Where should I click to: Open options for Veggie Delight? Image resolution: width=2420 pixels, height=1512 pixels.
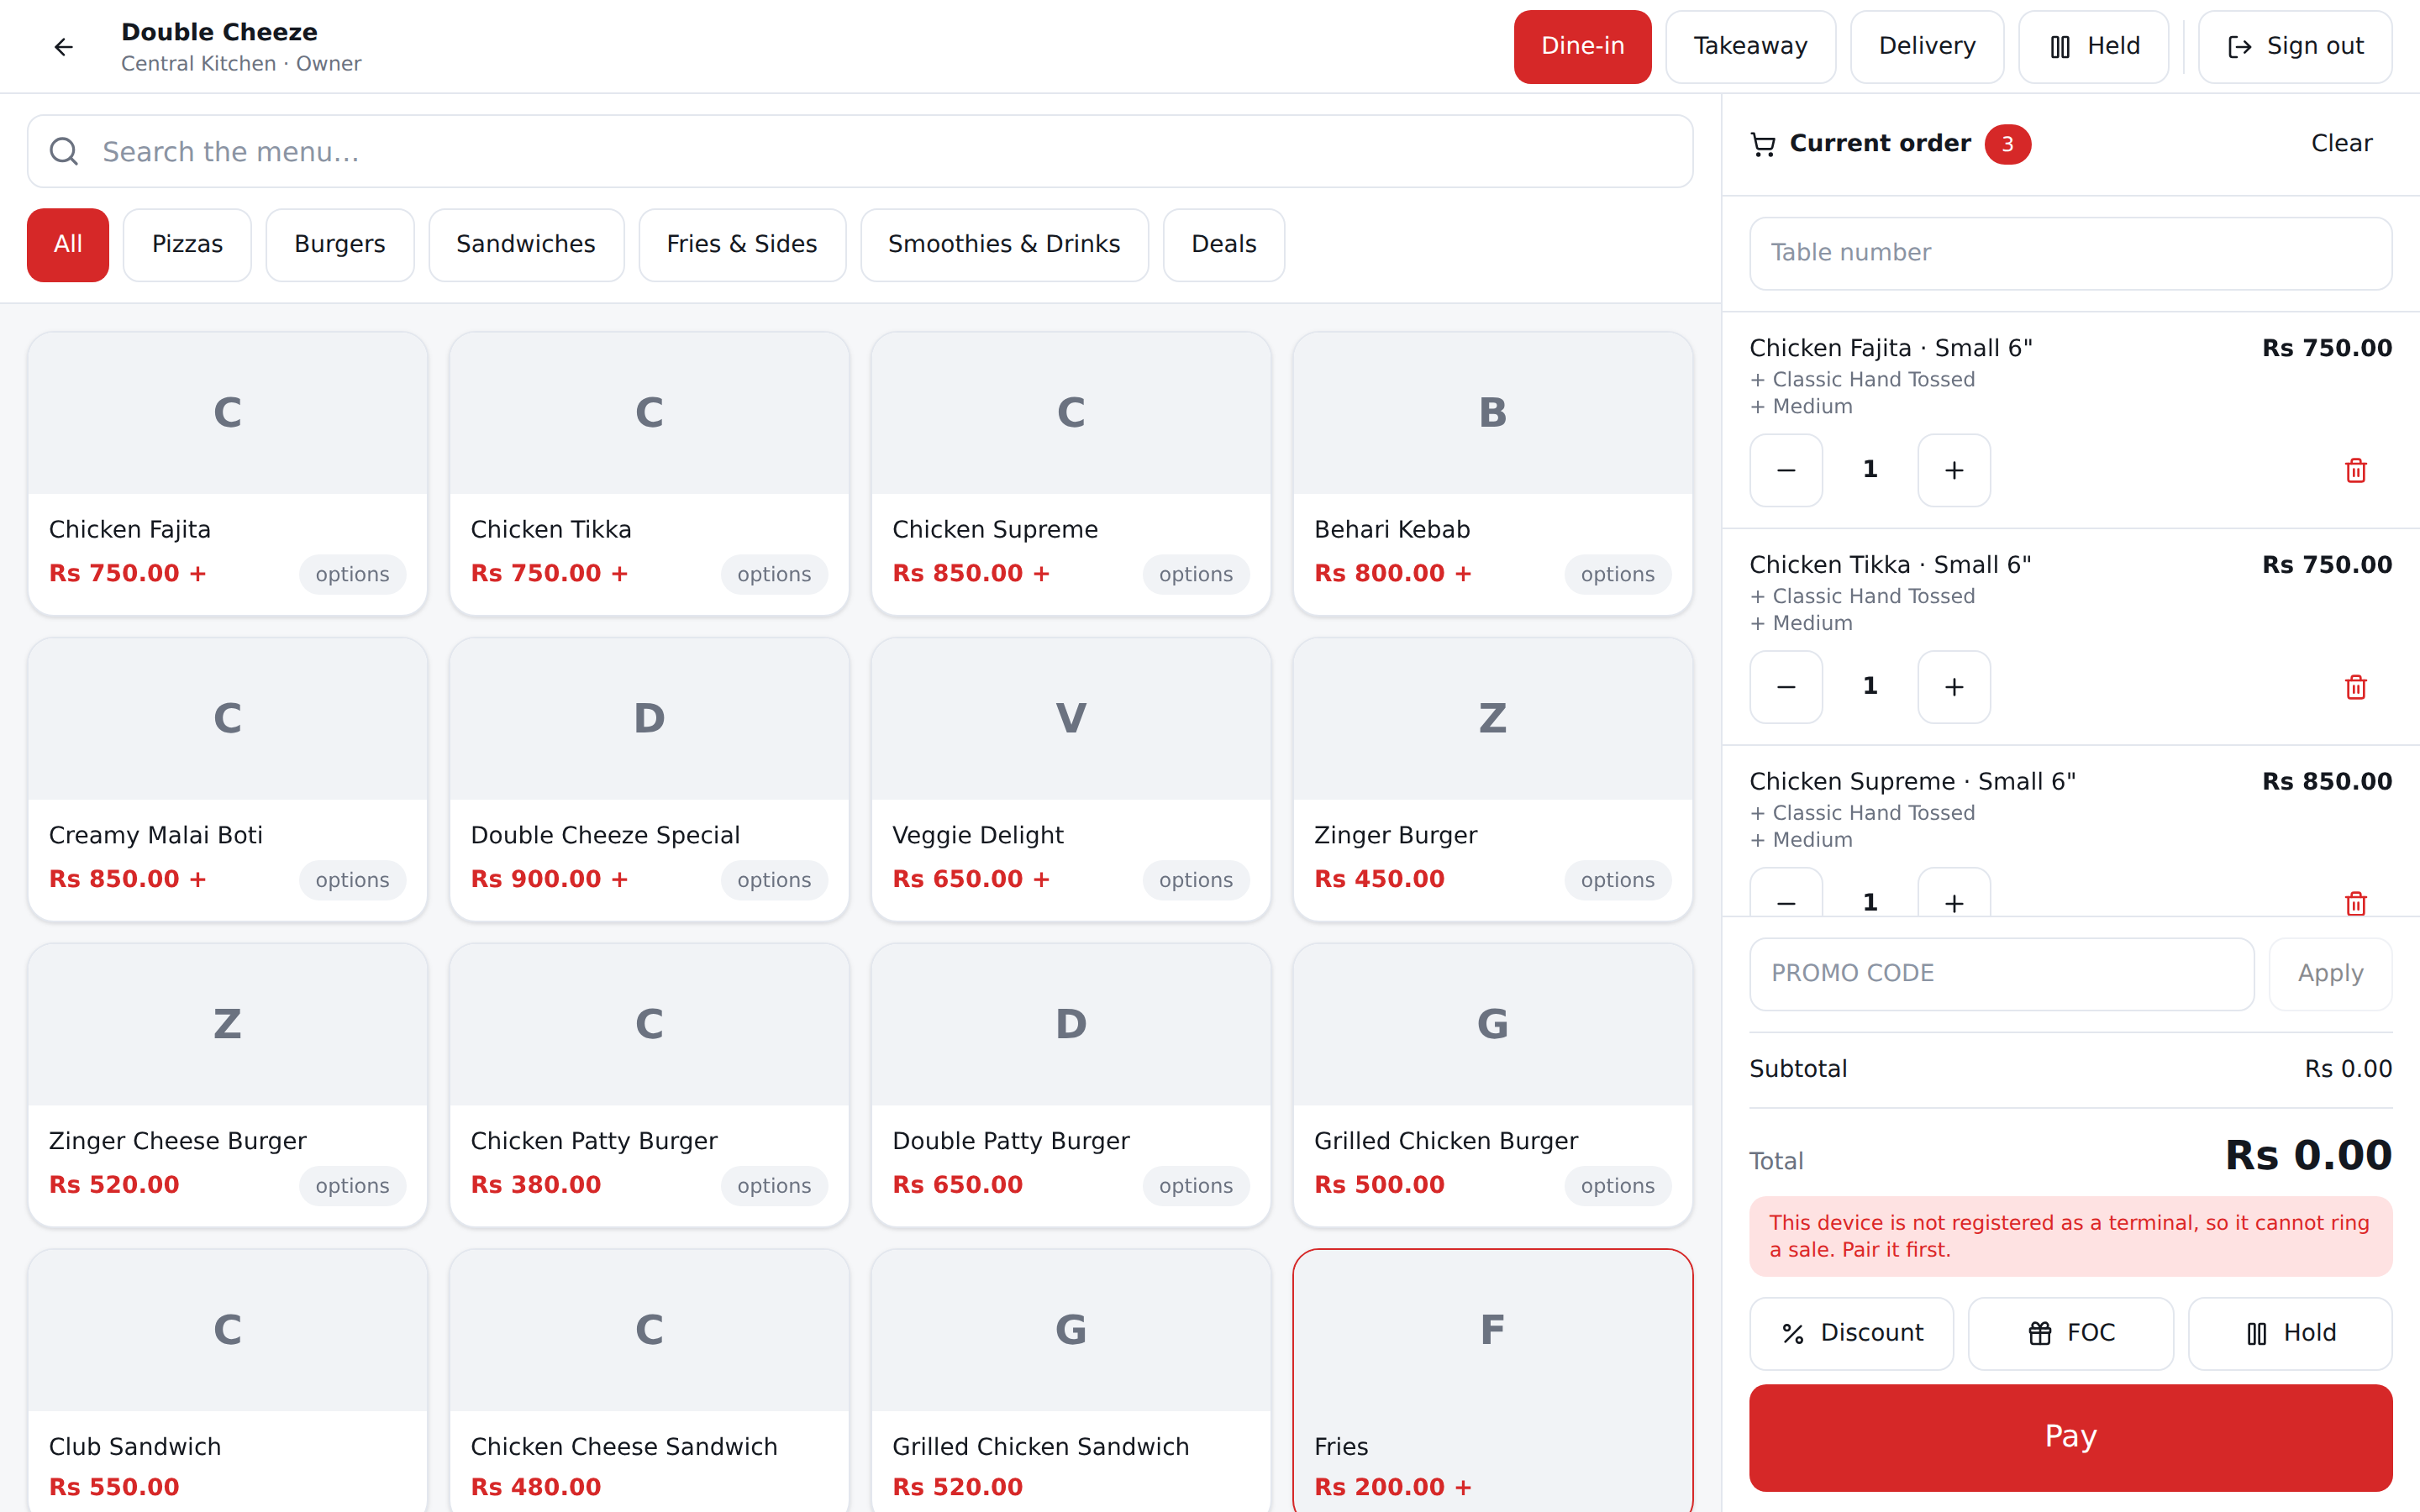click(x=1196, y=880)
